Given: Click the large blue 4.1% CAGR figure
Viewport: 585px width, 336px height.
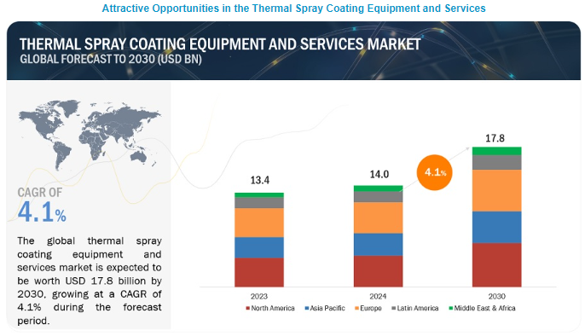Looking at the screenshot, I should coord(42,211).
